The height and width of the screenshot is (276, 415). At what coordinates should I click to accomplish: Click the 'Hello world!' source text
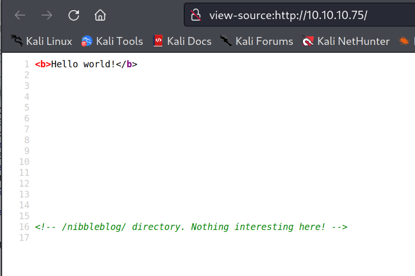(x=83, y=64)
